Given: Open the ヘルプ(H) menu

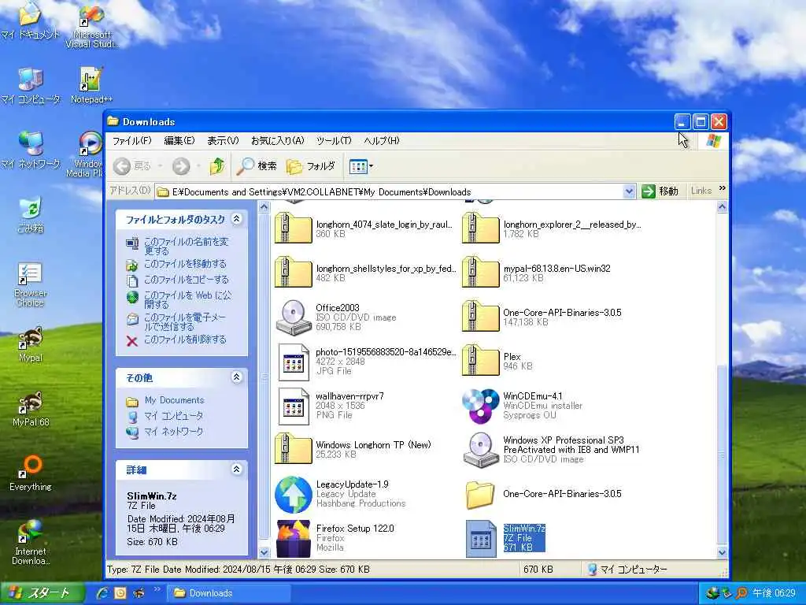Looking at the screenshot, I should point(382,140).
